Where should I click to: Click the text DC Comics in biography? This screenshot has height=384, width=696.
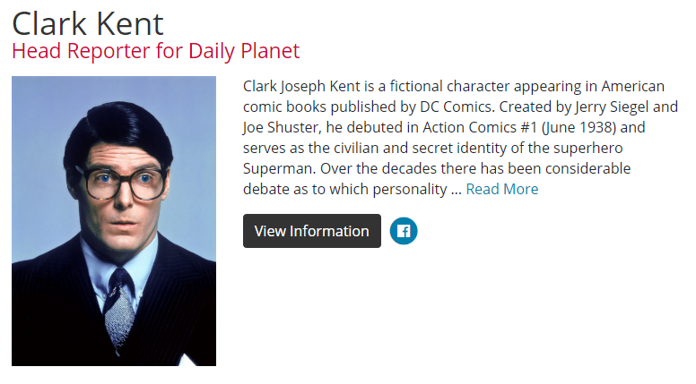(456, 107)
